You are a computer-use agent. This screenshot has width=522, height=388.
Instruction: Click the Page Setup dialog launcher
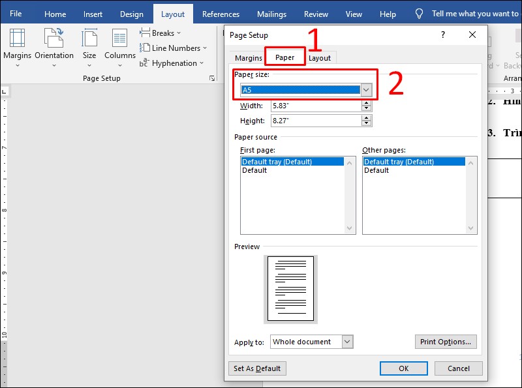(x=211, y=78)
